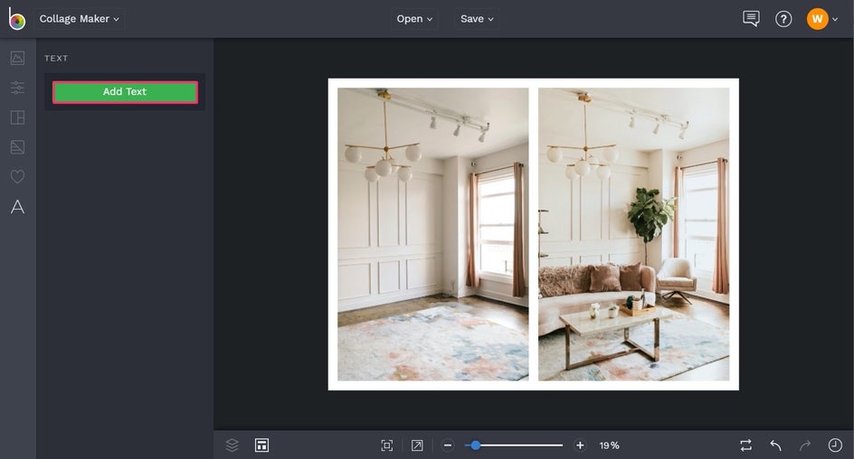The height and width of the screenshot is (459, 854).
Task: Click the fullscreen expand icon
Action: 417,445
